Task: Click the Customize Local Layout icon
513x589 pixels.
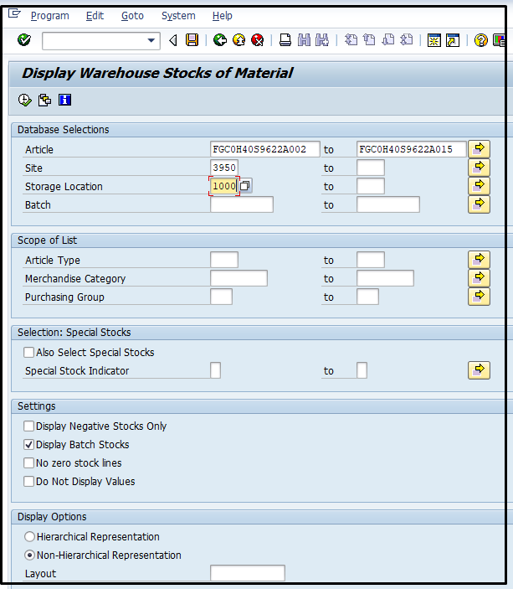Action: pos(499,40)
